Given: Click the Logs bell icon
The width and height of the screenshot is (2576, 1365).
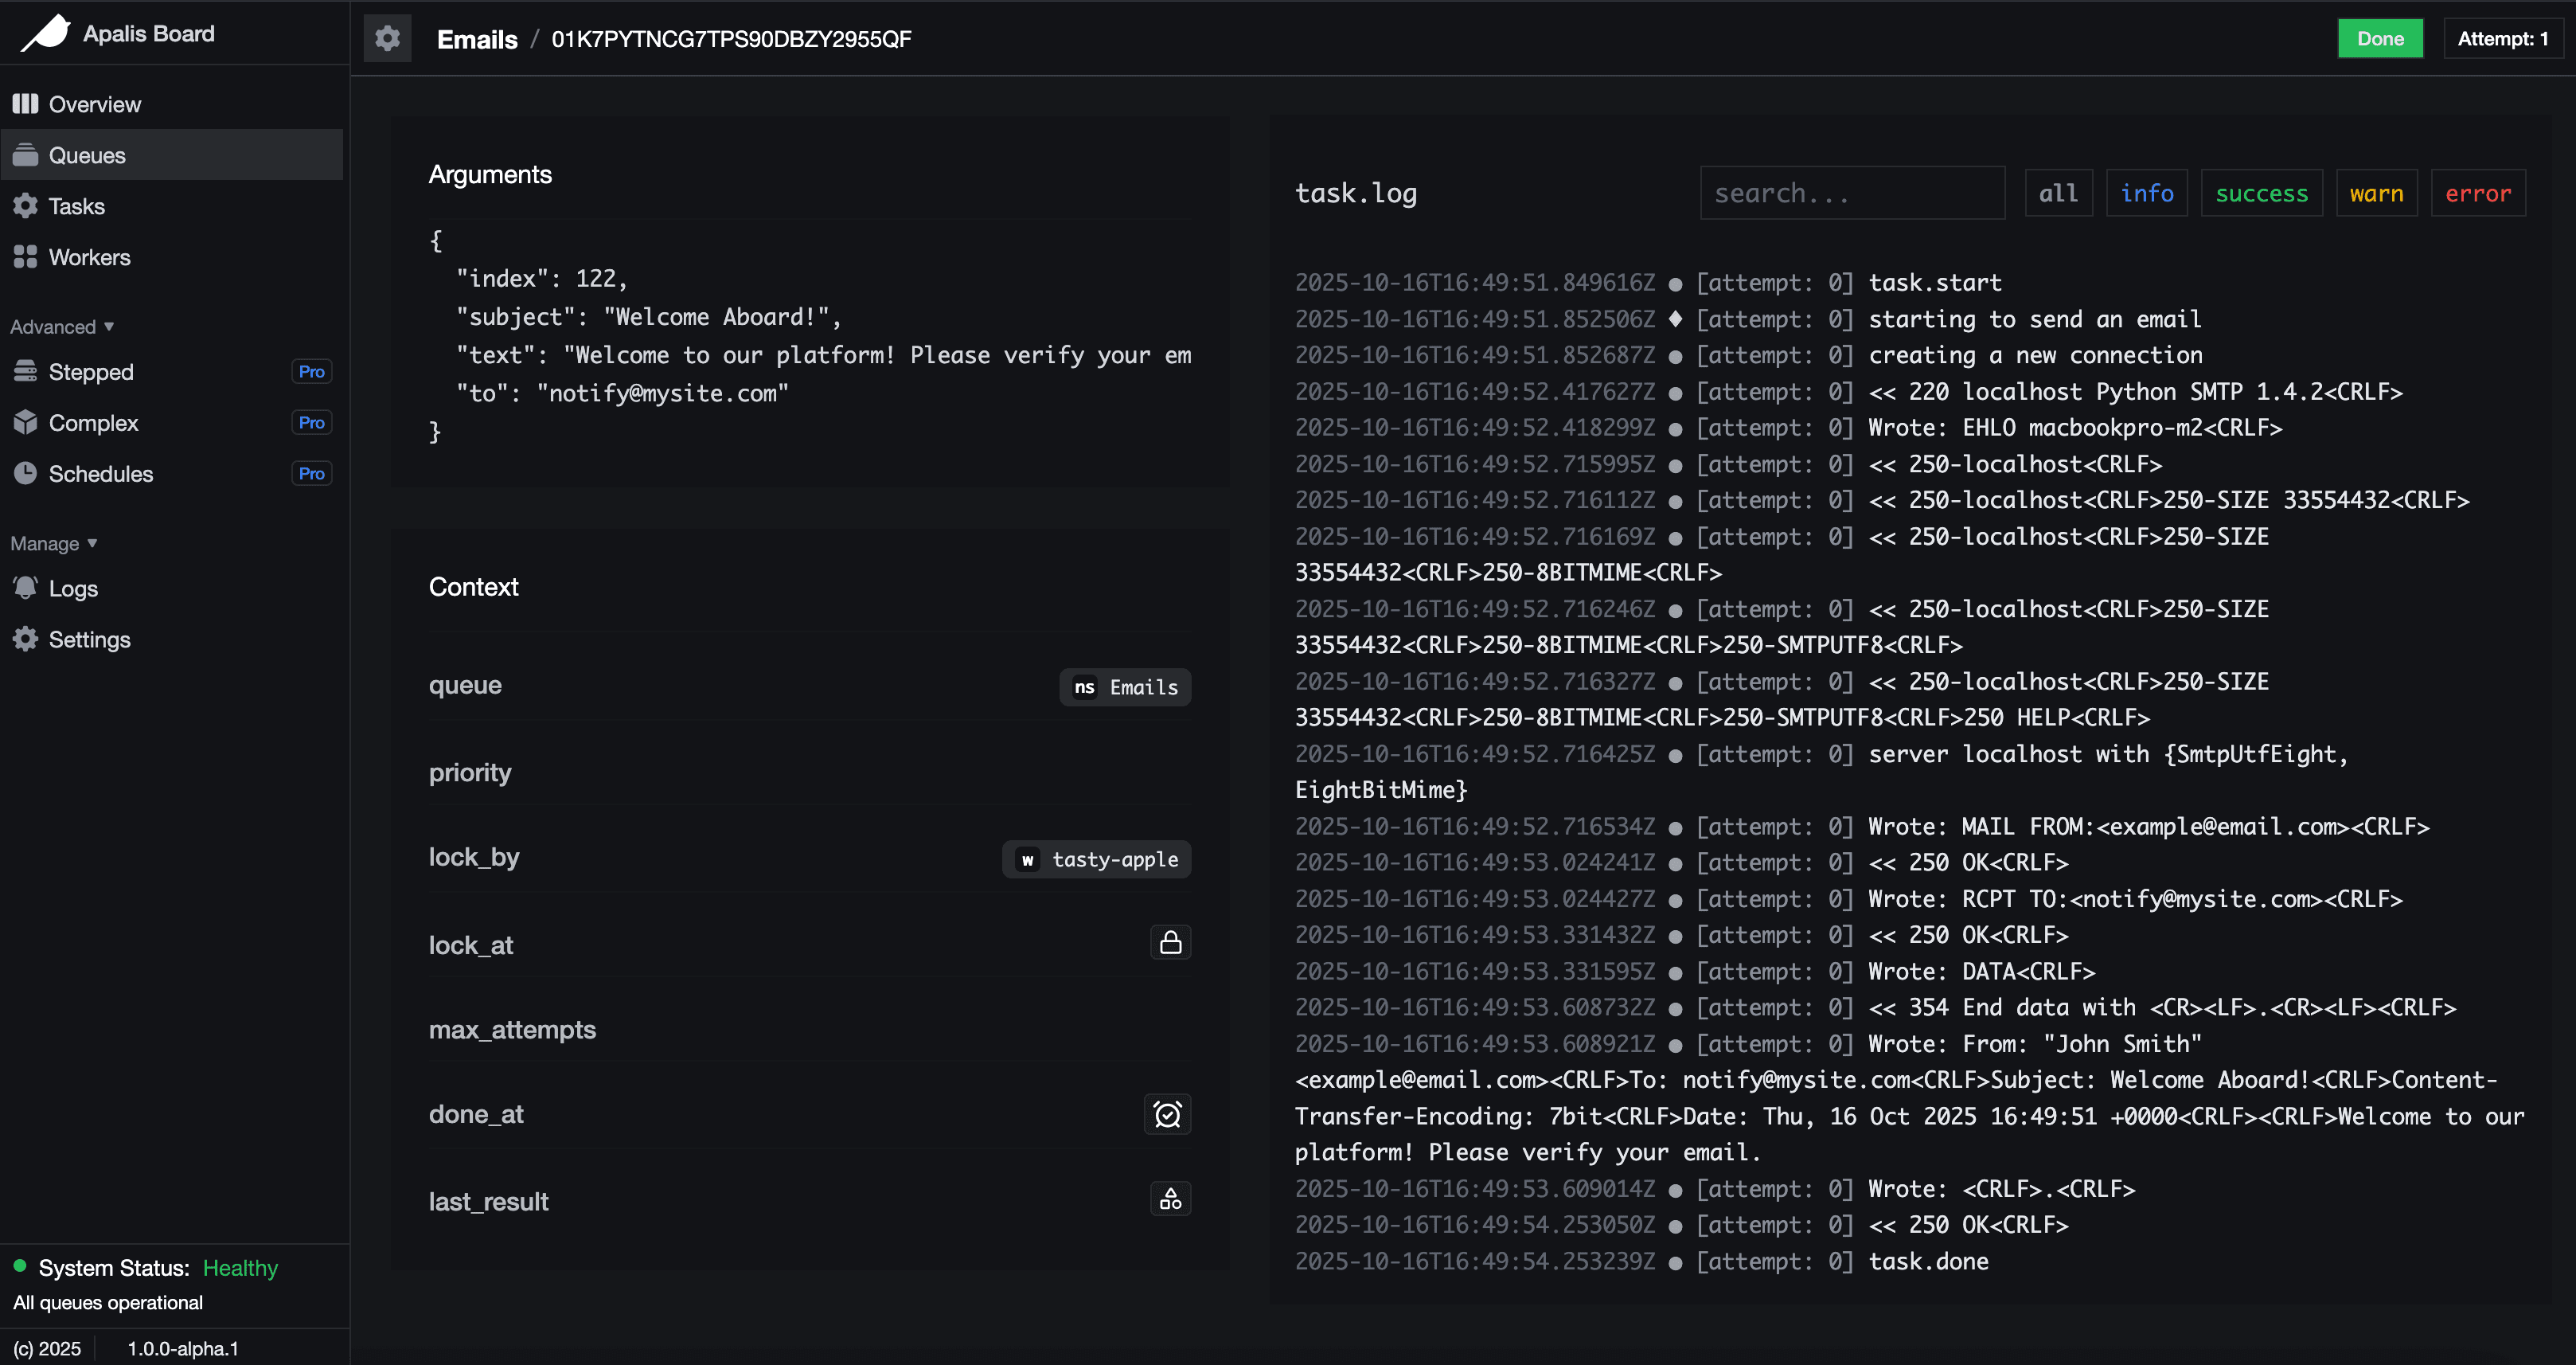Looking at the screenshot, I should coord(25,589).
